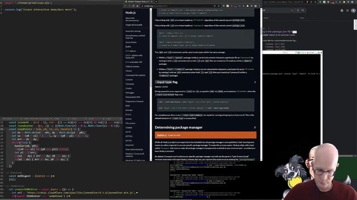Image resolution: width=357 pixels, height=200 pixels.
Task: Open 'File system' docs entry
Action: tap(131, 123)
